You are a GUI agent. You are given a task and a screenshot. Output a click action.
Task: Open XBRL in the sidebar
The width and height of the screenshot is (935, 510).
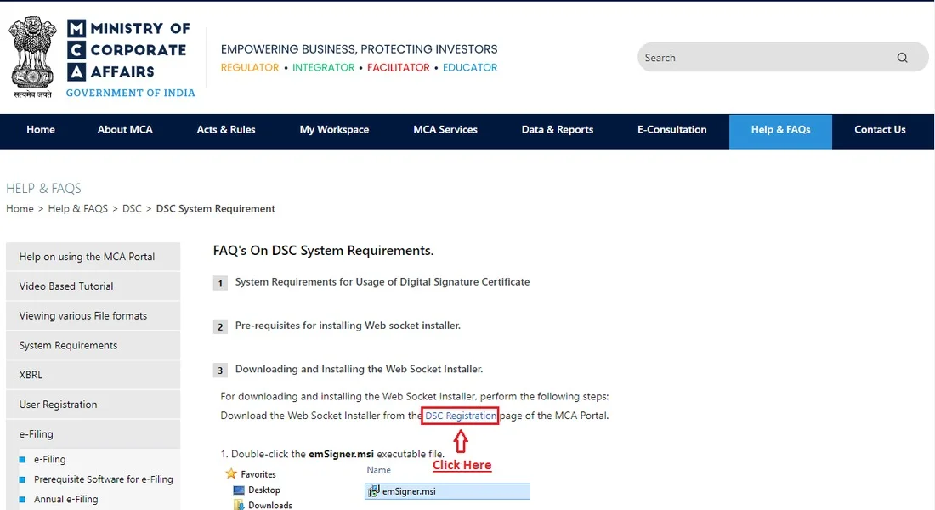93,375
